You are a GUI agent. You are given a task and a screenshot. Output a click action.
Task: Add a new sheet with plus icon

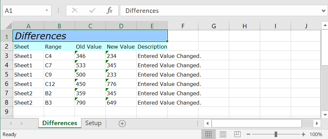pyautogui.click(x=122, y=123)
